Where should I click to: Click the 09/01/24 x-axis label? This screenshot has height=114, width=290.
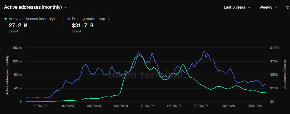pos(121,106)
